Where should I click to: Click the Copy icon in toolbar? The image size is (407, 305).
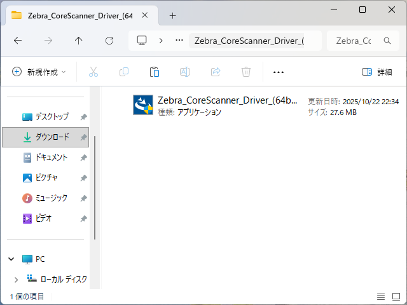point(124,72)
